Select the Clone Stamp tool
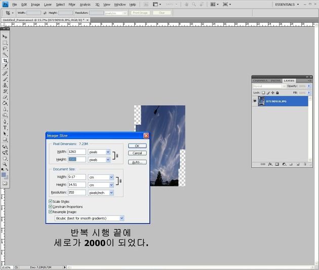 [x=5, y=85]
